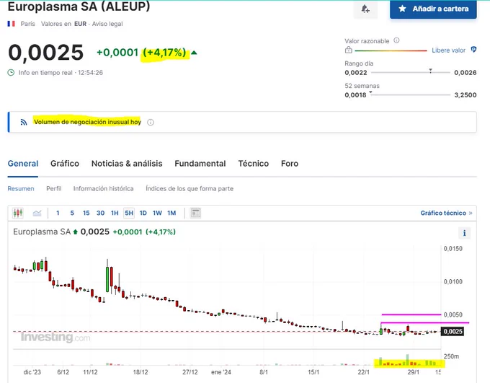The image size is (490, 383).
Task: Click the InvestingPro icon beside Libere valor
Action: coord(473,50)
